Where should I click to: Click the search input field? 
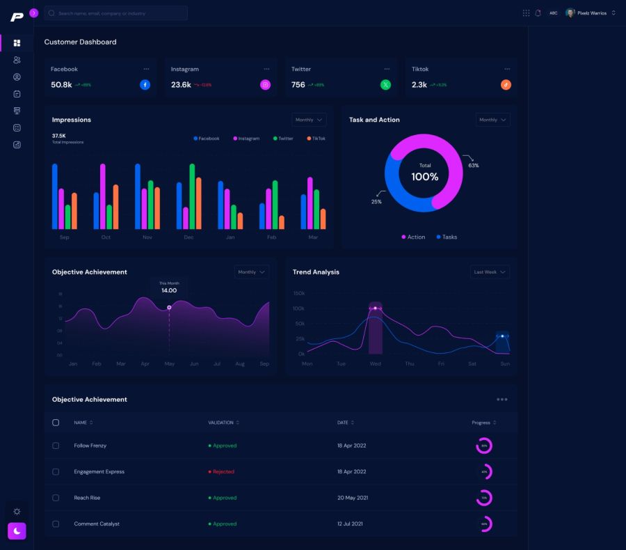pyautogui.click(x=116, y=13)
